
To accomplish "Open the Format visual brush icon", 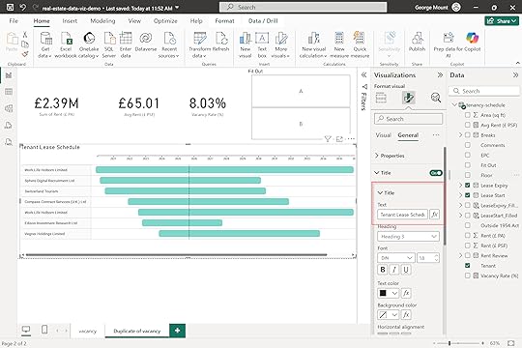I will pyautogui.click(x=408, y=98).
